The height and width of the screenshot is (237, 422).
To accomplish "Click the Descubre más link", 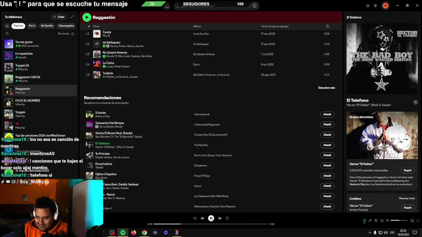I will [326, 88].
